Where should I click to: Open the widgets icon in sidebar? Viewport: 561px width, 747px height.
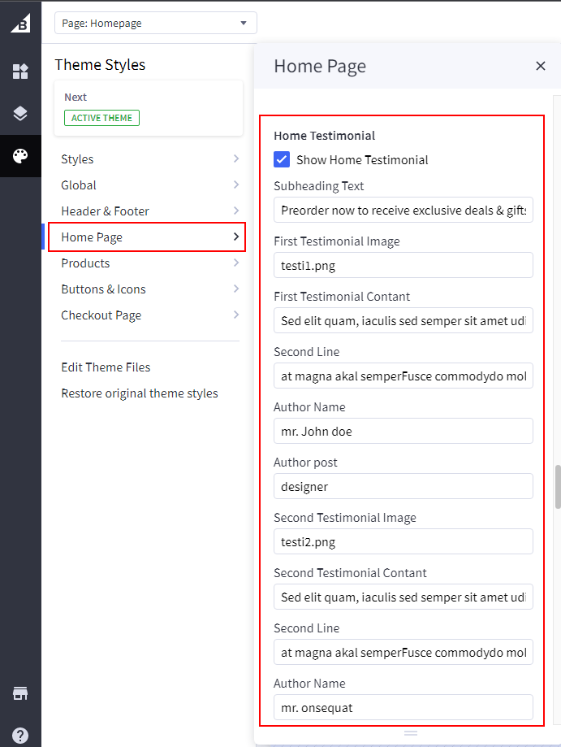[x=20, y=72]
